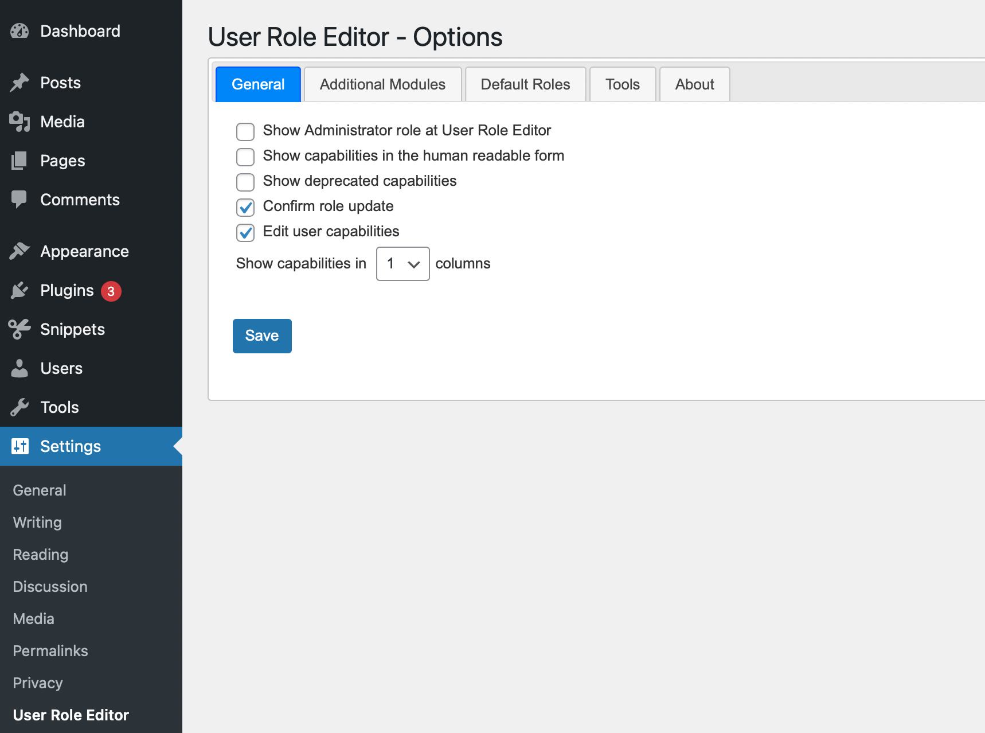Open Snippets using its scissors icon
985x733 pixels.
point(19,329)
